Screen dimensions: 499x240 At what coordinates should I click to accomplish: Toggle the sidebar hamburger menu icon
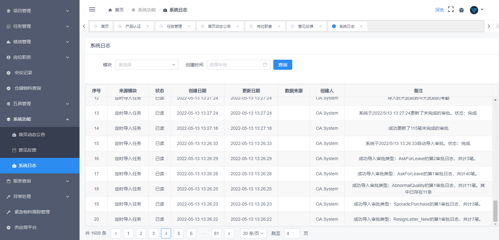pos(92,9)
